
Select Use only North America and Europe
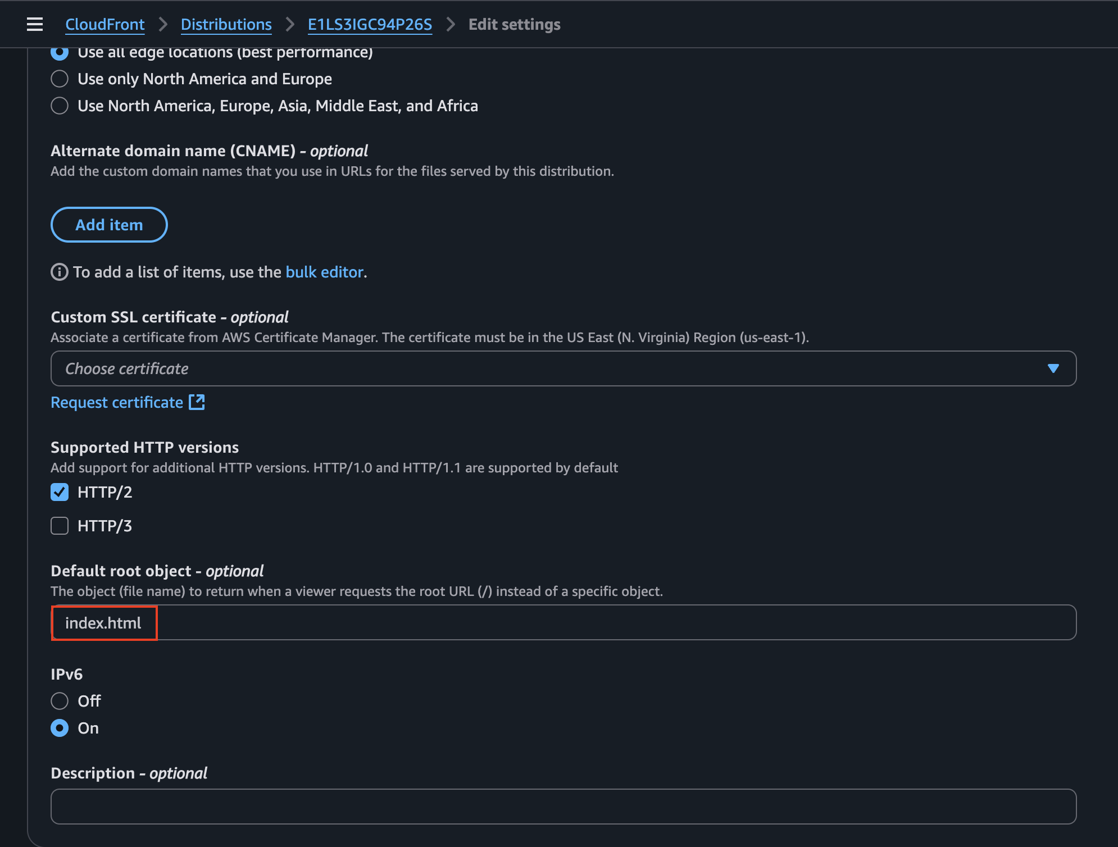coord(59,79)
